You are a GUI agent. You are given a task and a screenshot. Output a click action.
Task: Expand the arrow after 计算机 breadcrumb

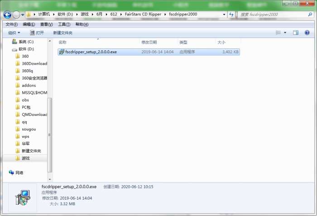tap(54, 14)
